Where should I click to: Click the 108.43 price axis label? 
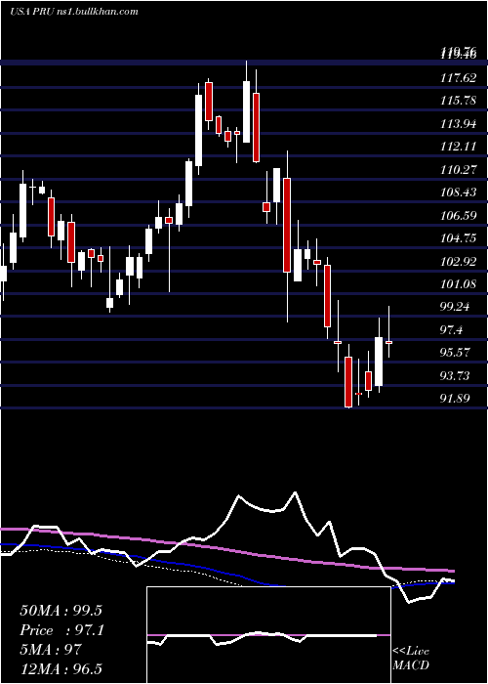(x=458, y=192)
